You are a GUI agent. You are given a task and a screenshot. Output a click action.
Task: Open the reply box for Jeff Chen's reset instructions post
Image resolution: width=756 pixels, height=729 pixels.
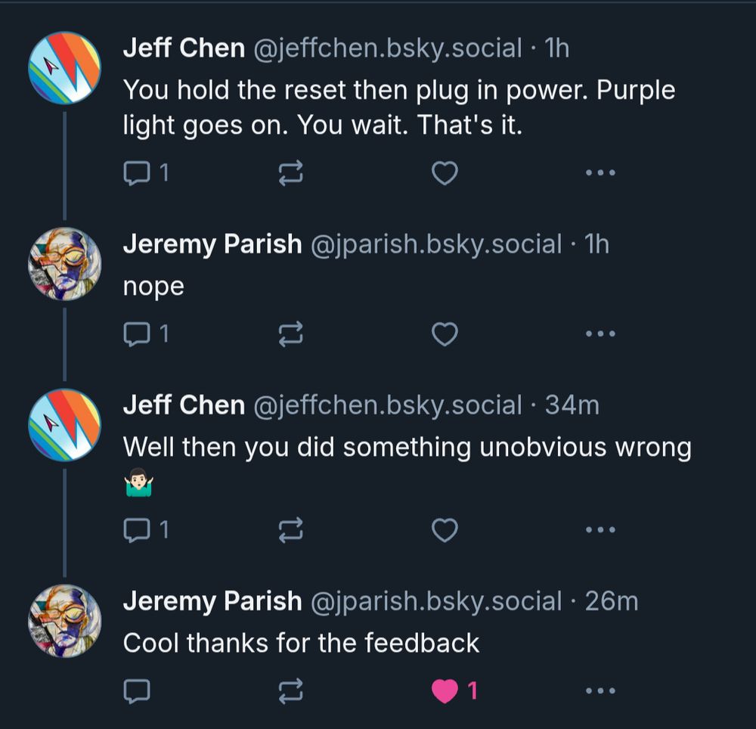pos(138,172)
